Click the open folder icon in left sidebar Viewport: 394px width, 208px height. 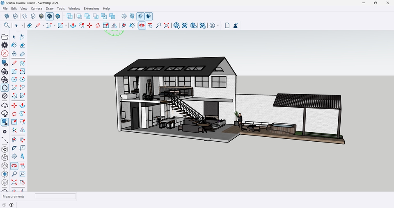[x=5, y=37]
